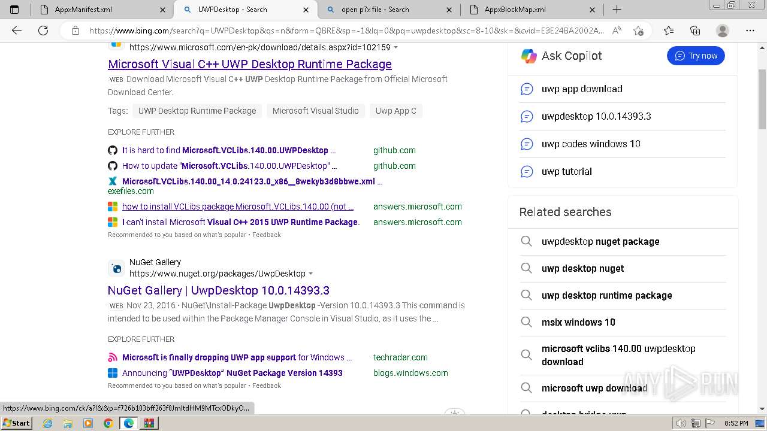
Task: Close the open p7x file tab
Action: [449, 10]
